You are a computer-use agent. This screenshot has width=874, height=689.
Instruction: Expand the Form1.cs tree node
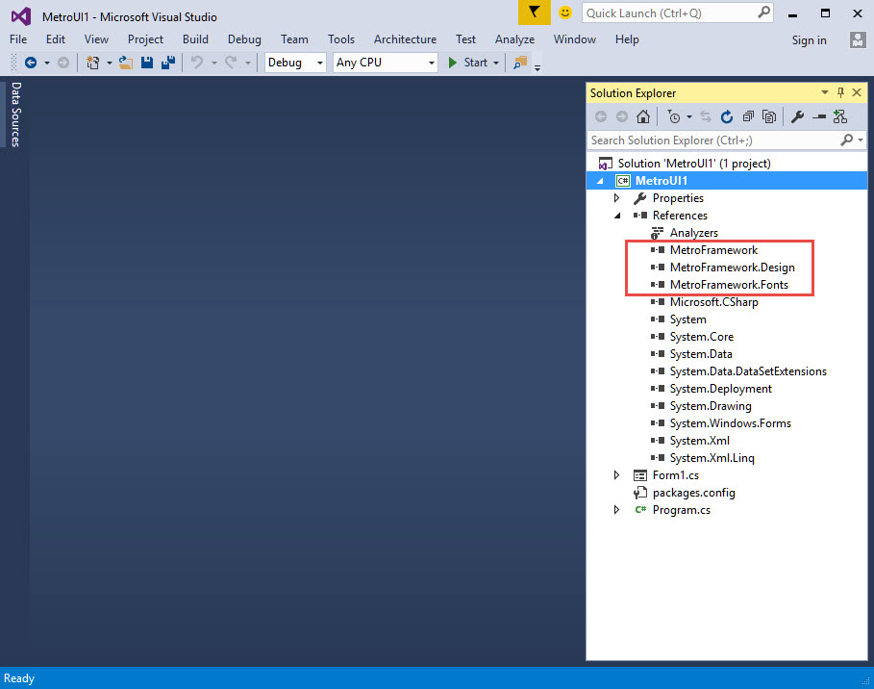616,475
